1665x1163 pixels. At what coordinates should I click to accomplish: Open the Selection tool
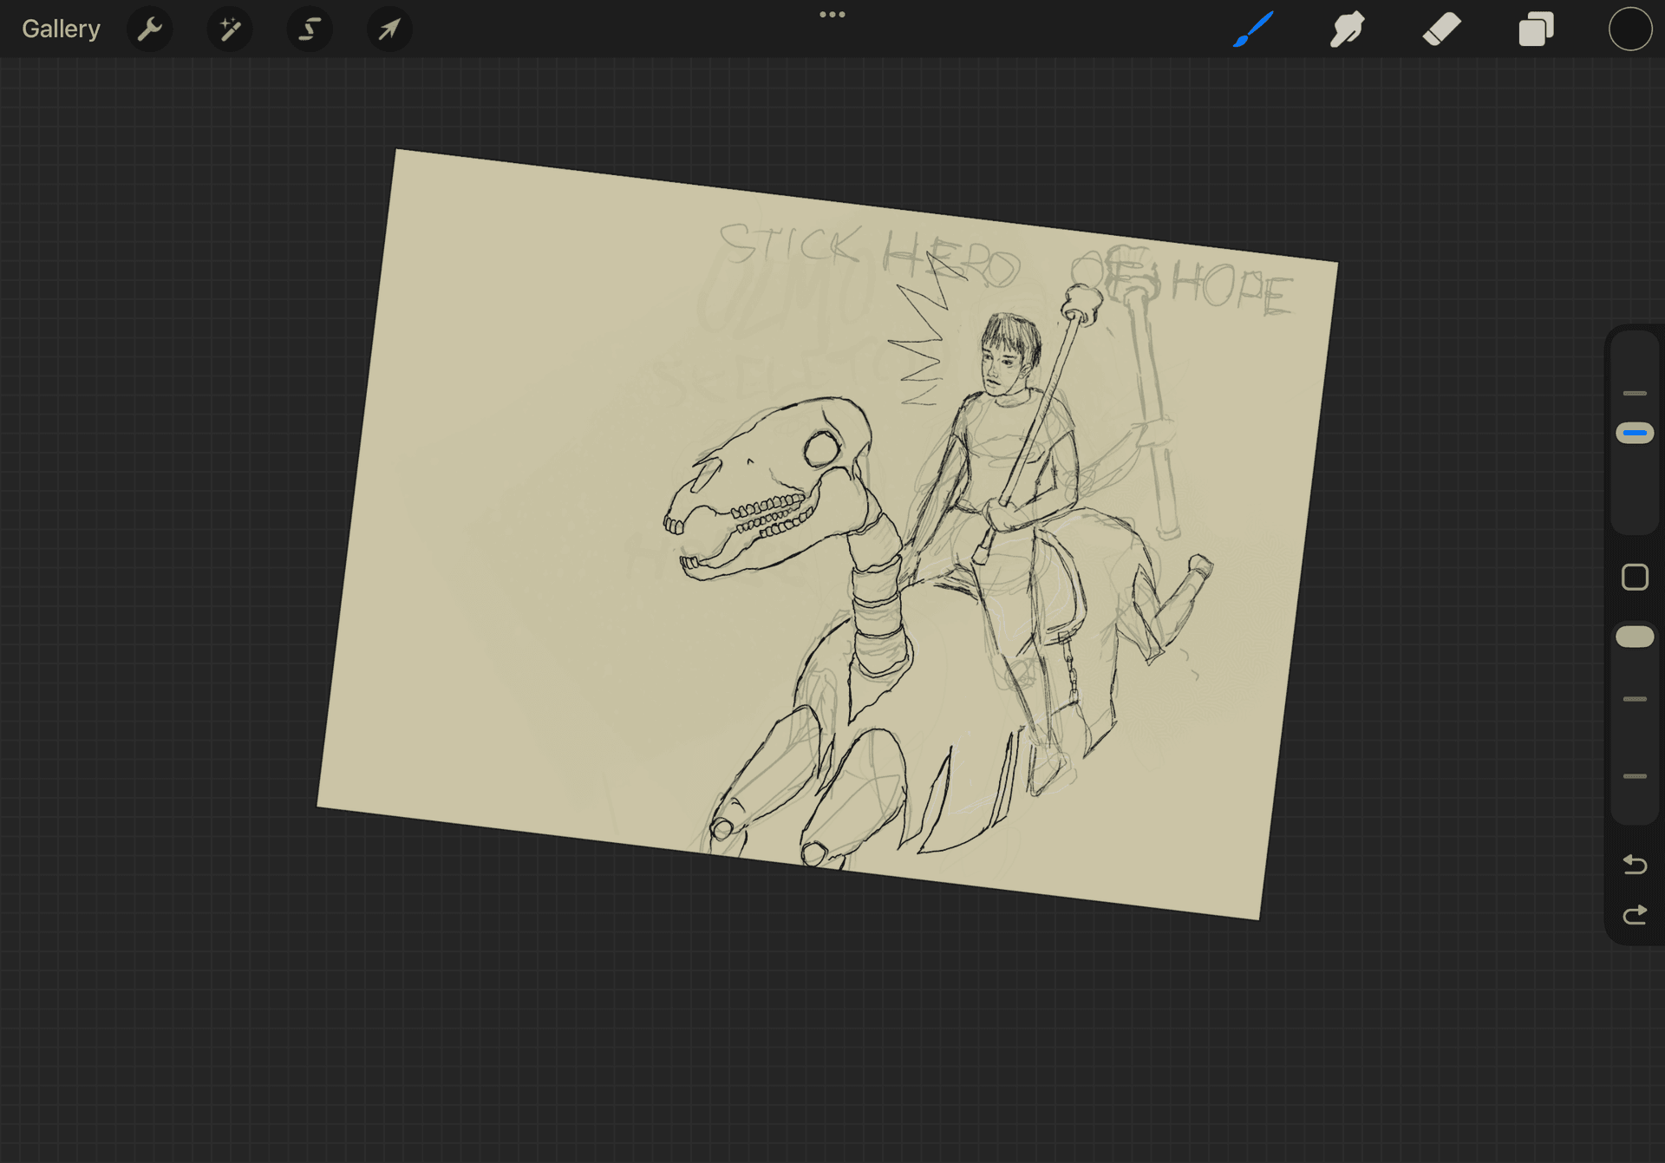pyautogui.click(x=310, y=29)
